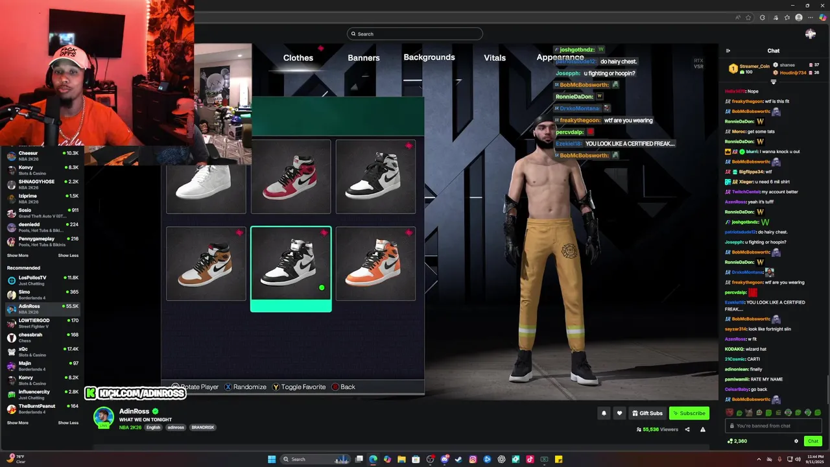Open the Banners tab in game
830x467 pixels.
pos(364,58)
